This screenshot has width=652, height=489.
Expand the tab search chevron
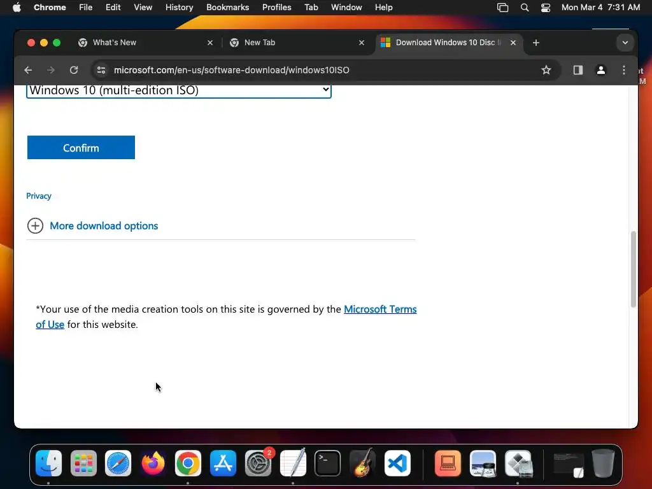pos(625,43)
